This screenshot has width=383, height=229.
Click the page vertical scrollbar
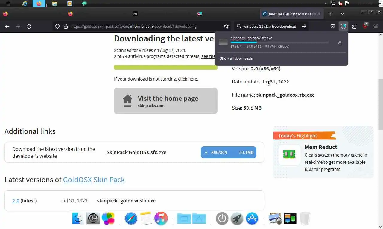click(380, 104)
